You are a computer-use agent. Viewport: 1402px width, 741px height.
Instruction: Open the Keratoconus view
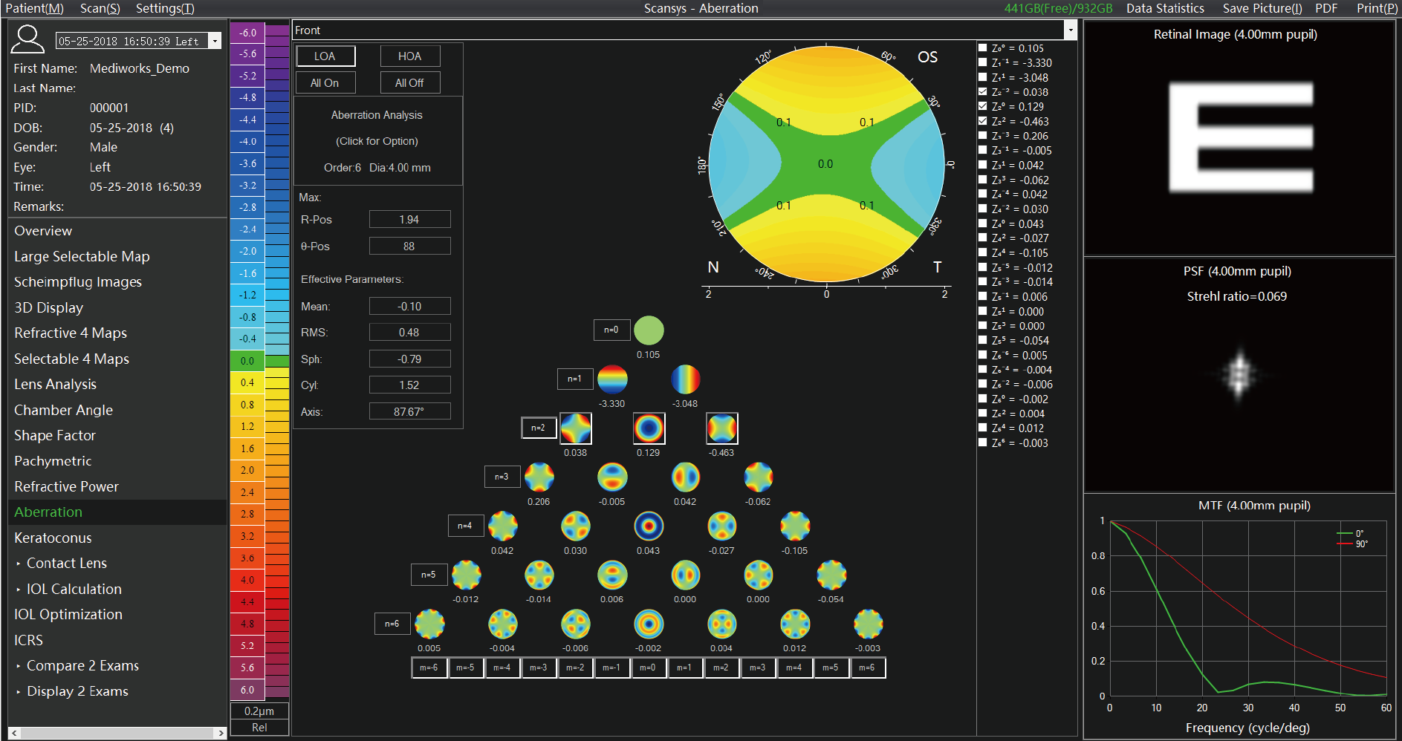click(x=53, y=538)
